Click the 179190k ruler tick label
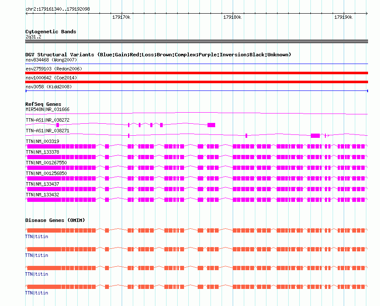Viewport: 380px width, 306px height. pyautogui.click(x=343, y=17)
